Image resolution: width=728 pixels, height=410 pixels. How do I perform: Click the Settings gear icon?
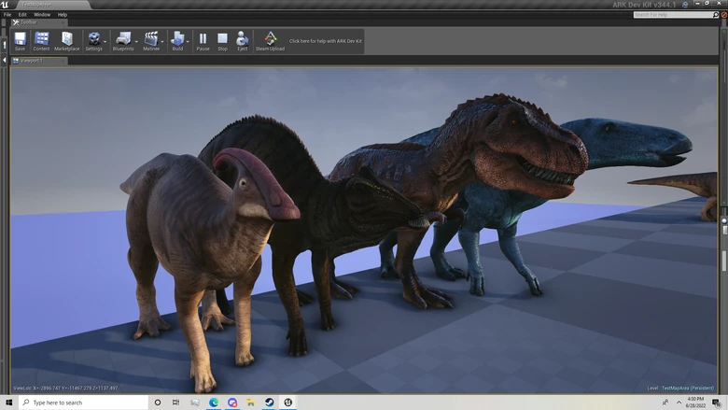tap(94, 40)
